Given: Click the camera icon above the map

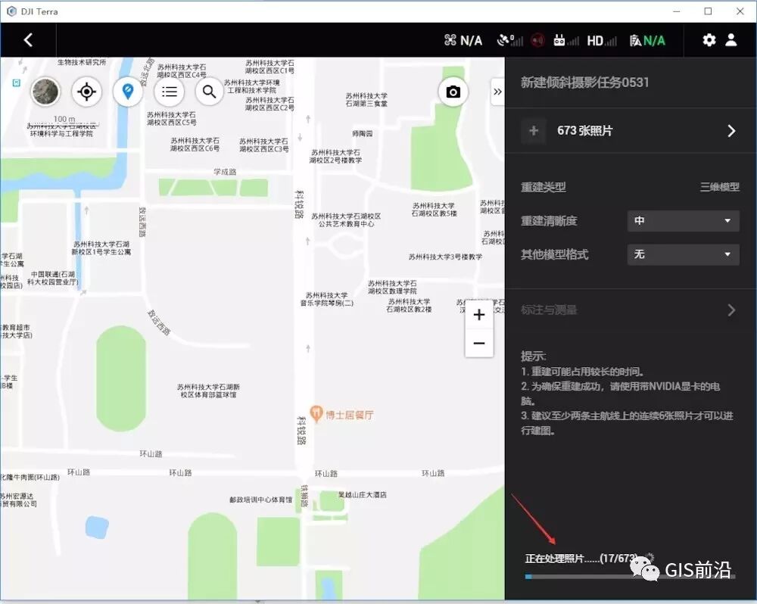Looking at the screenshot, I should pos(453,92).
